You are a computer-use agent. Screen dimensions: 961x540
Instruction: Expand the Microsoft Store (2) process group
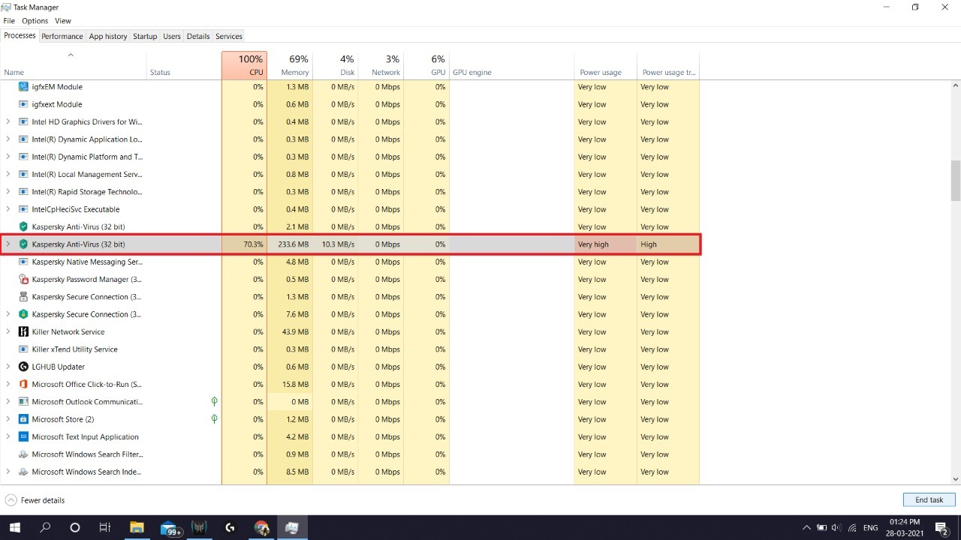tap(8, 419)
